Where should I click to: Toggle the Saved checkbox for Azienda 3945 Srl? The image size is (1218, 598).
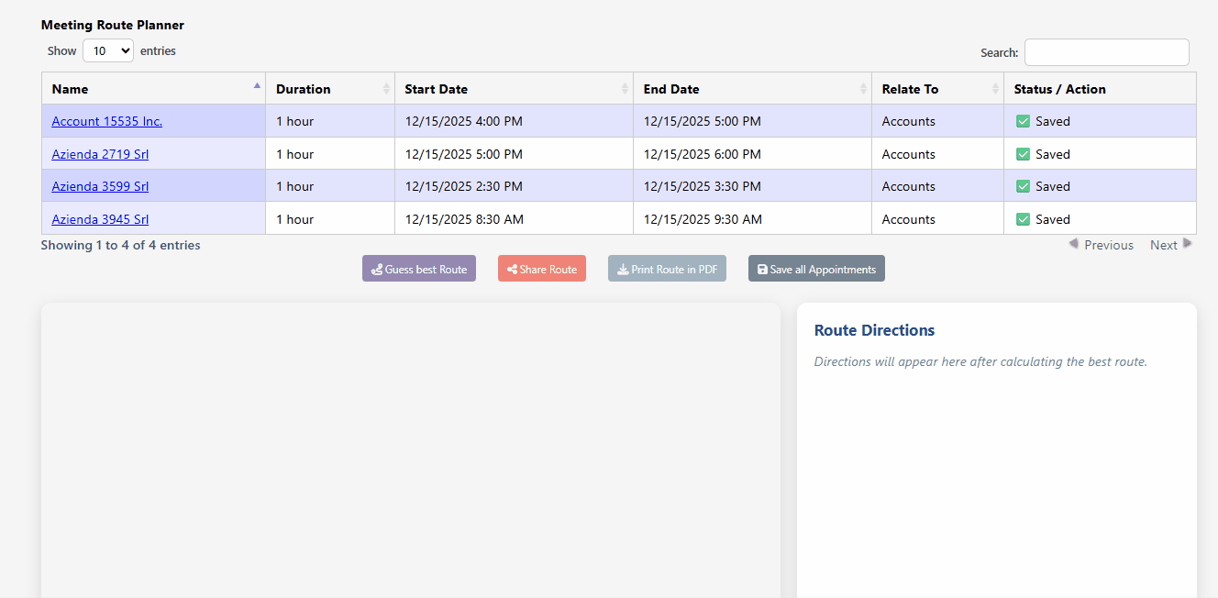(1025, 218)
